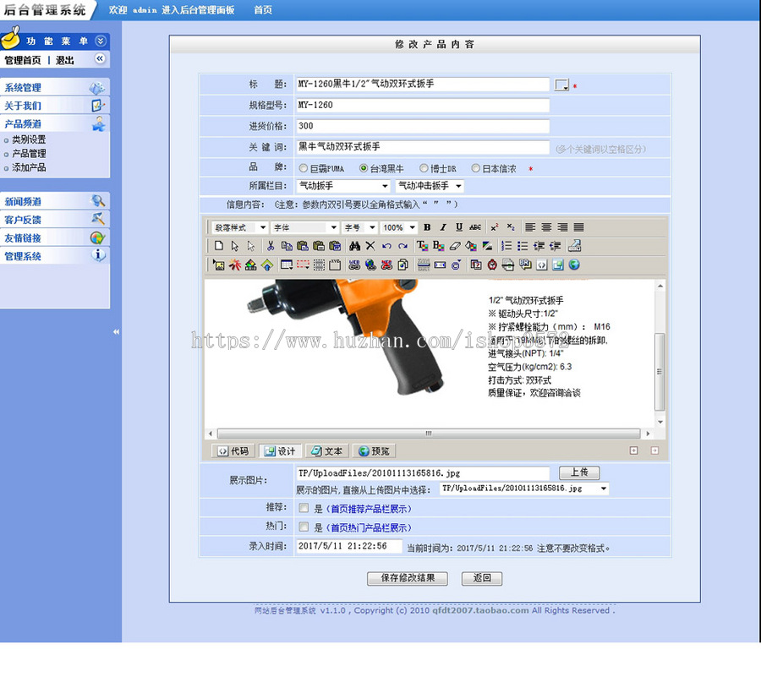Apply underline formatting in the editor

tap(459, 227)
